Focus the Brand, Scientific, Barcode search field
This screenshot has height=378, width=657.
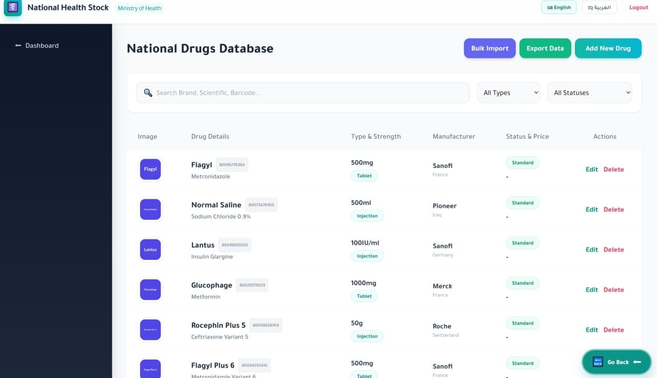coord(303,93)
